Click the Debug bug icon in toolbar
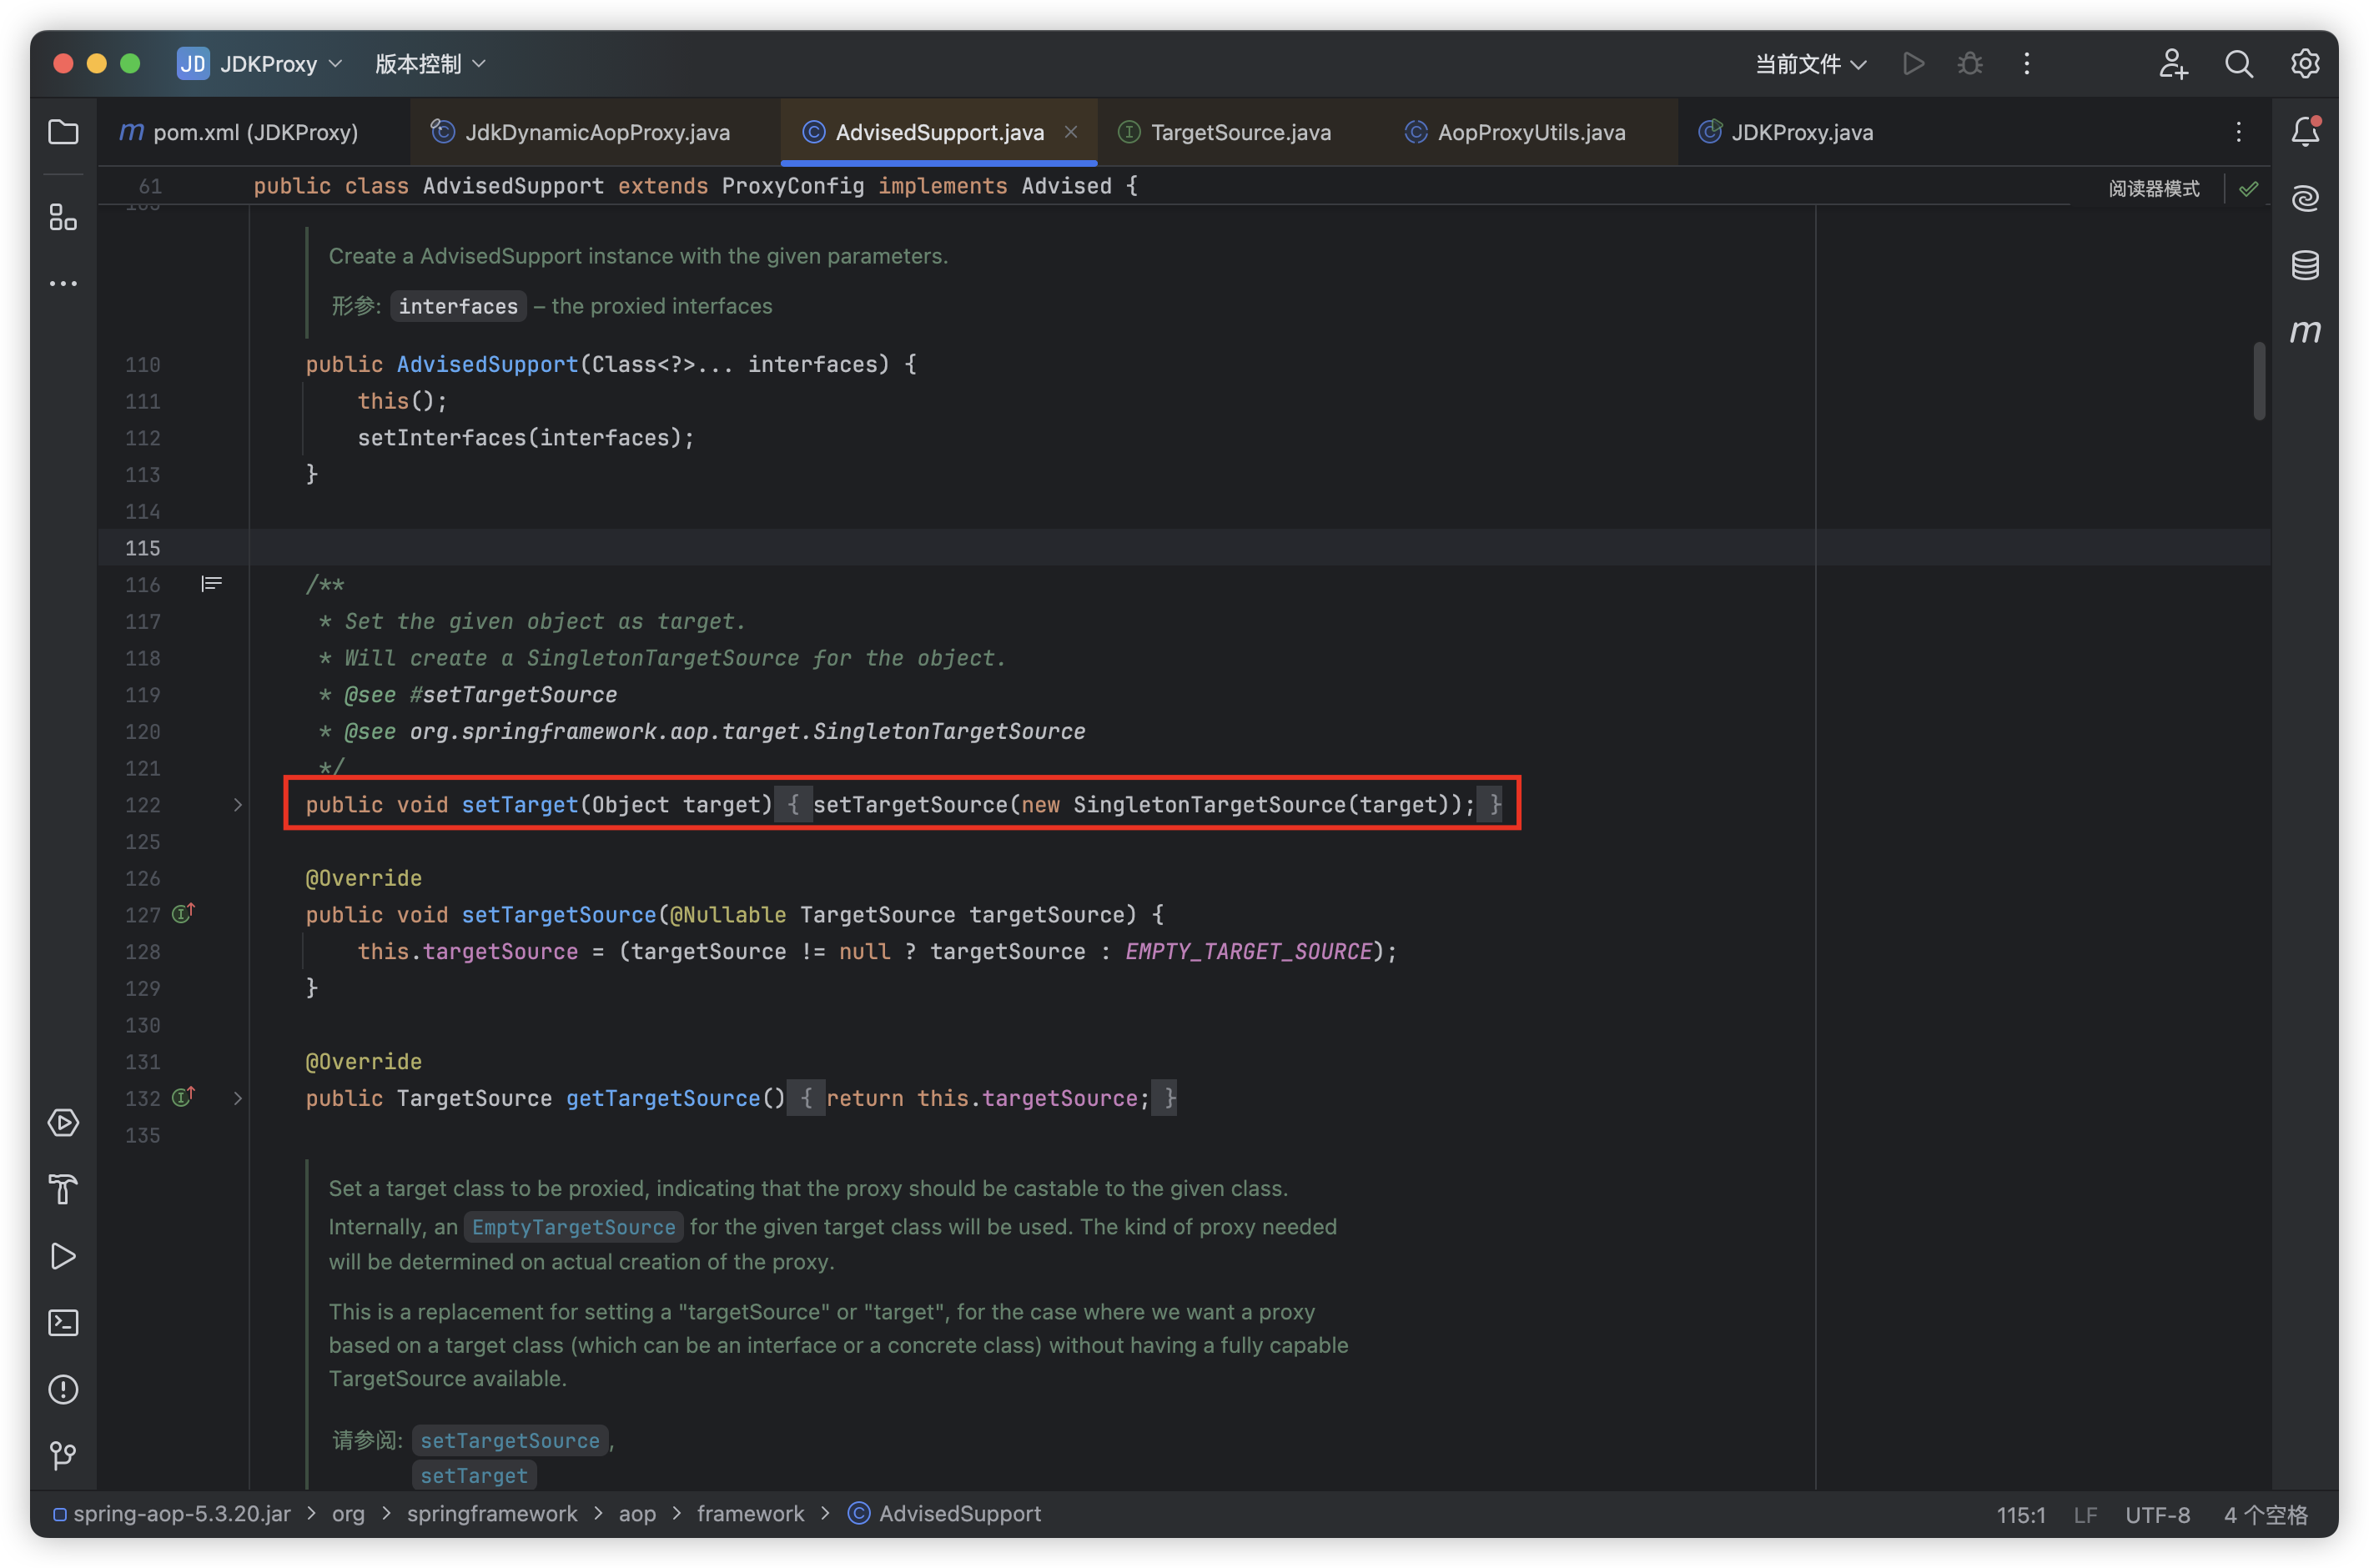This screenshot has height=1568, width=2369. [x=1970, y=64]
